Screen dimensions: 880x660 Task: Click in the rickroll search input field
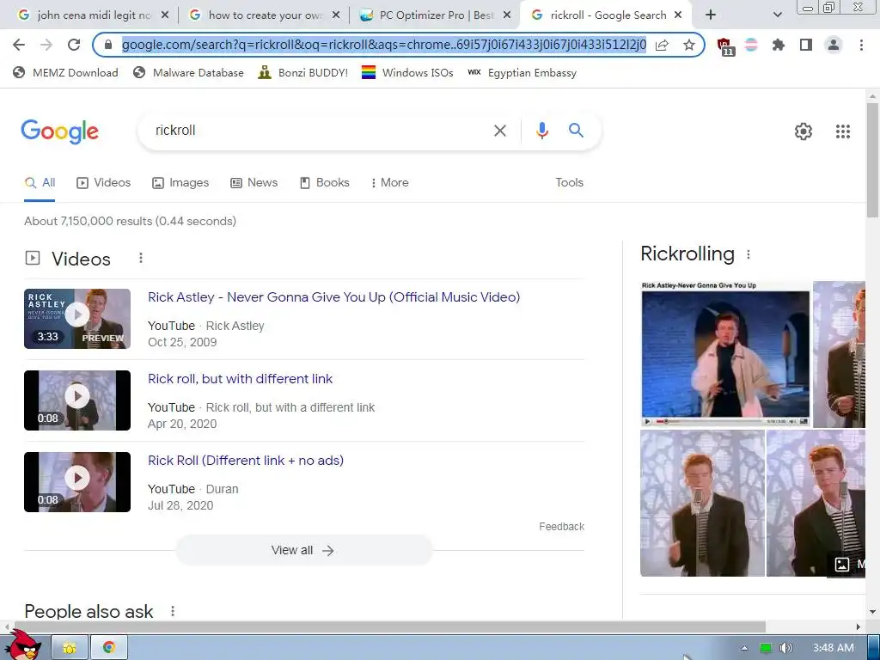[x=320, y=131]
